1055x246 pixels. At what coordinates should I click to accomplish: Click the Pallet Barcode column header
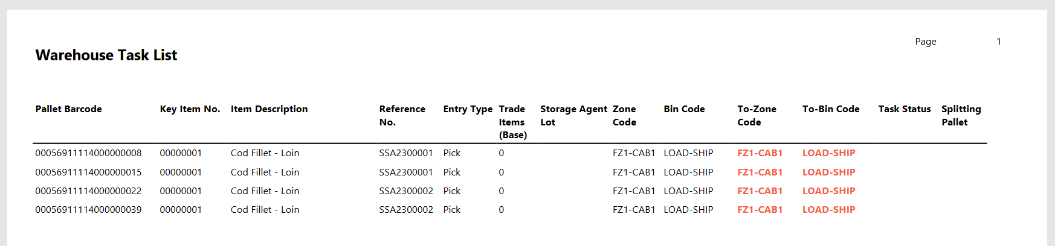(x=68, y=109)
